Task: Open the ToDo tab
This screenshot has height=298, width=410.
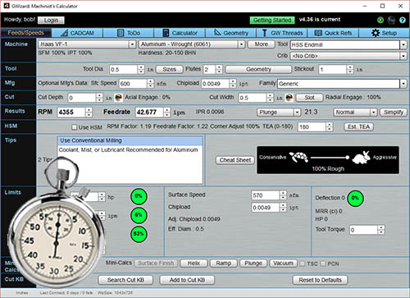Action: tap(129, 33)
